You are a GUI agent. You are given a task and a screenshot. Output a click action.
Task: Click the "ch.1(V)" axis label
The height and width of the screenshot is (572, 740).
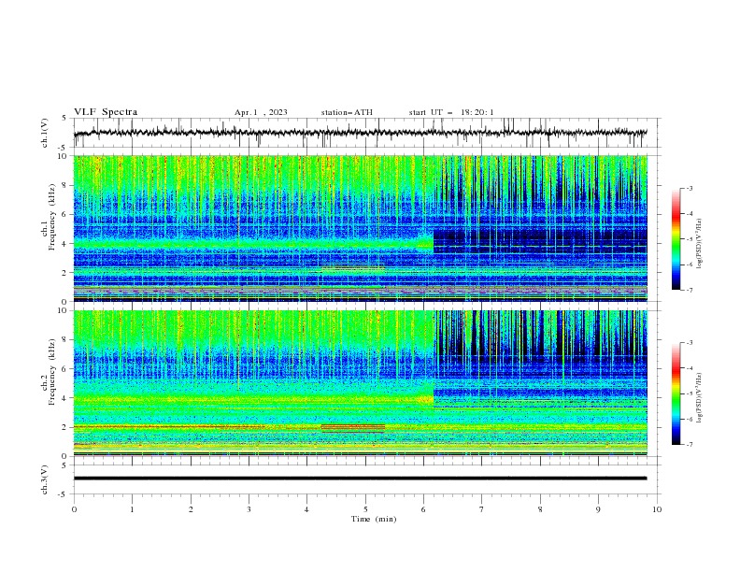(x=45, y=133)
